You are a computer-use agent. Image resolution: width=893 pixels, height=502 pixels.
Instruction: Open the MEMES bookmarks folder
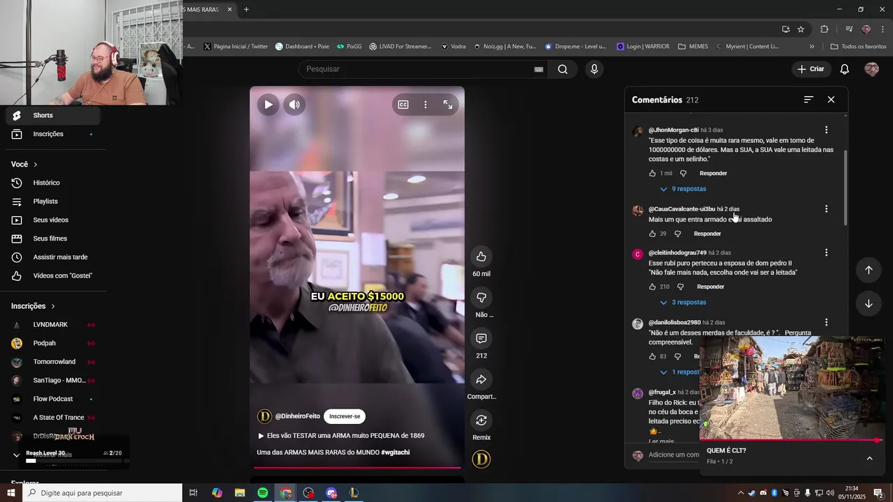pos(693,47)
